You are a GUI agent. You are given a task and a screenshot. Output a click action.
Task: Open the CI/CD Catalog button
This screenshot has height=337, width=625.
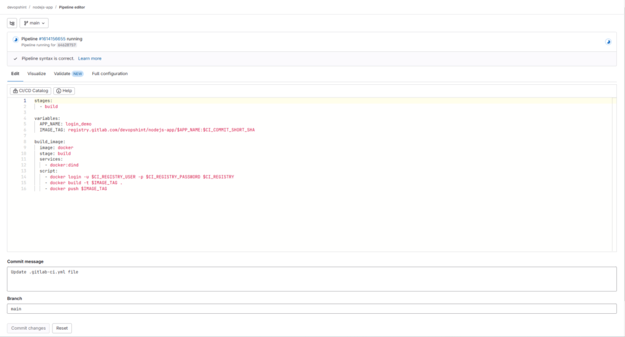click(31, 91)
